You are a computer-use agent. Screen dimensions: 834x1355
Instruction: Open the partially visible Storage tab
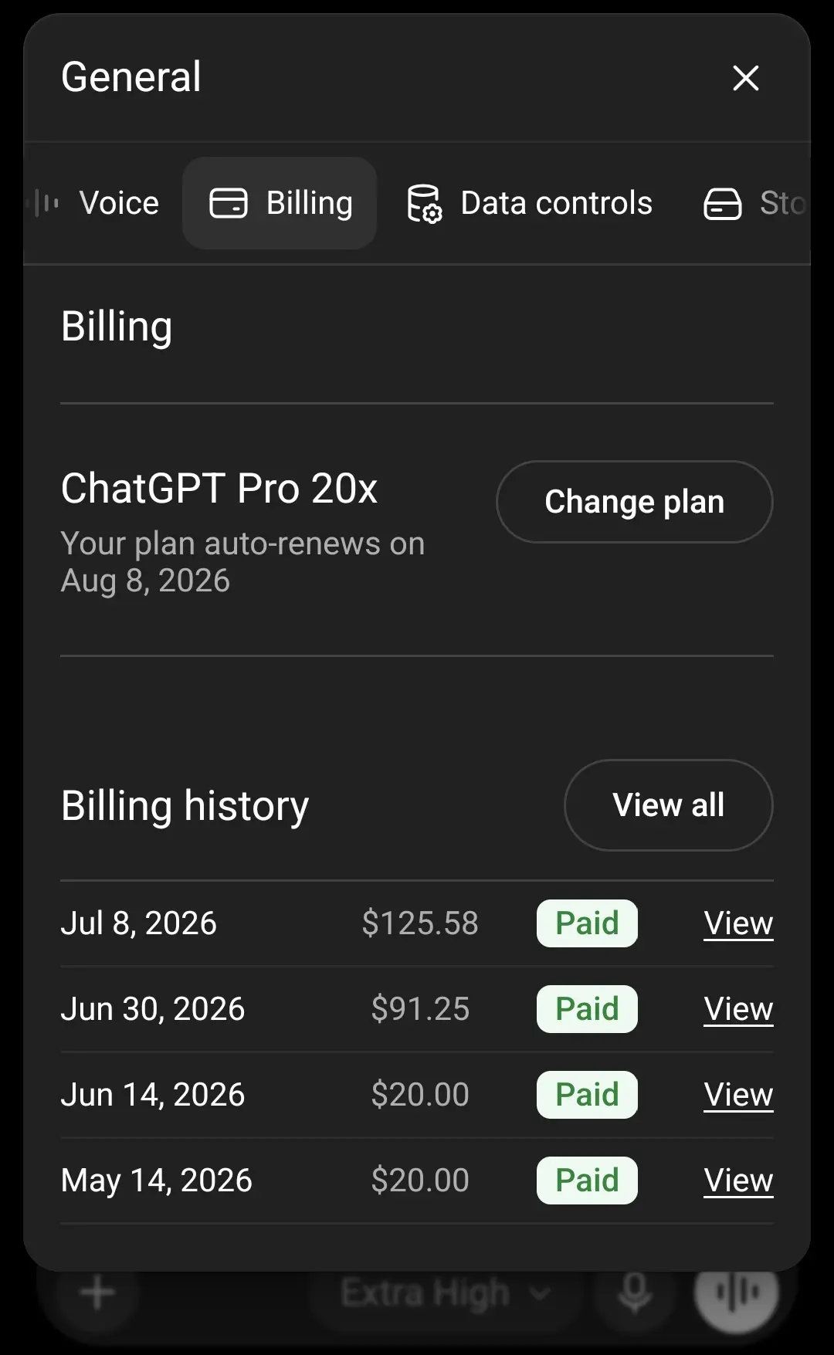click(x=754, y=203)
